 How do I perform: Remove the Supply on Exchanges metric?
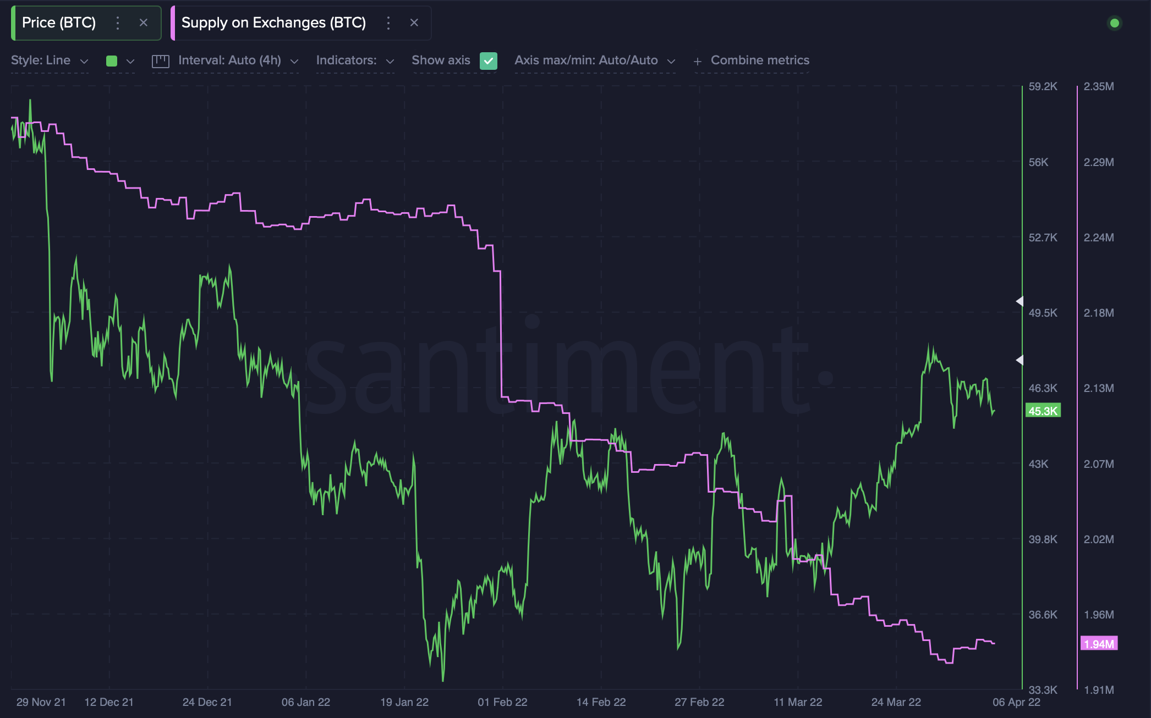(x=414, y=23)
